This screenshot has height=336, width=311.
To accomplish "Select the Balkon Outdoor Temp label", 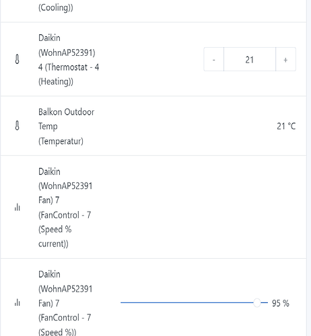I will (x=67, y=126).
